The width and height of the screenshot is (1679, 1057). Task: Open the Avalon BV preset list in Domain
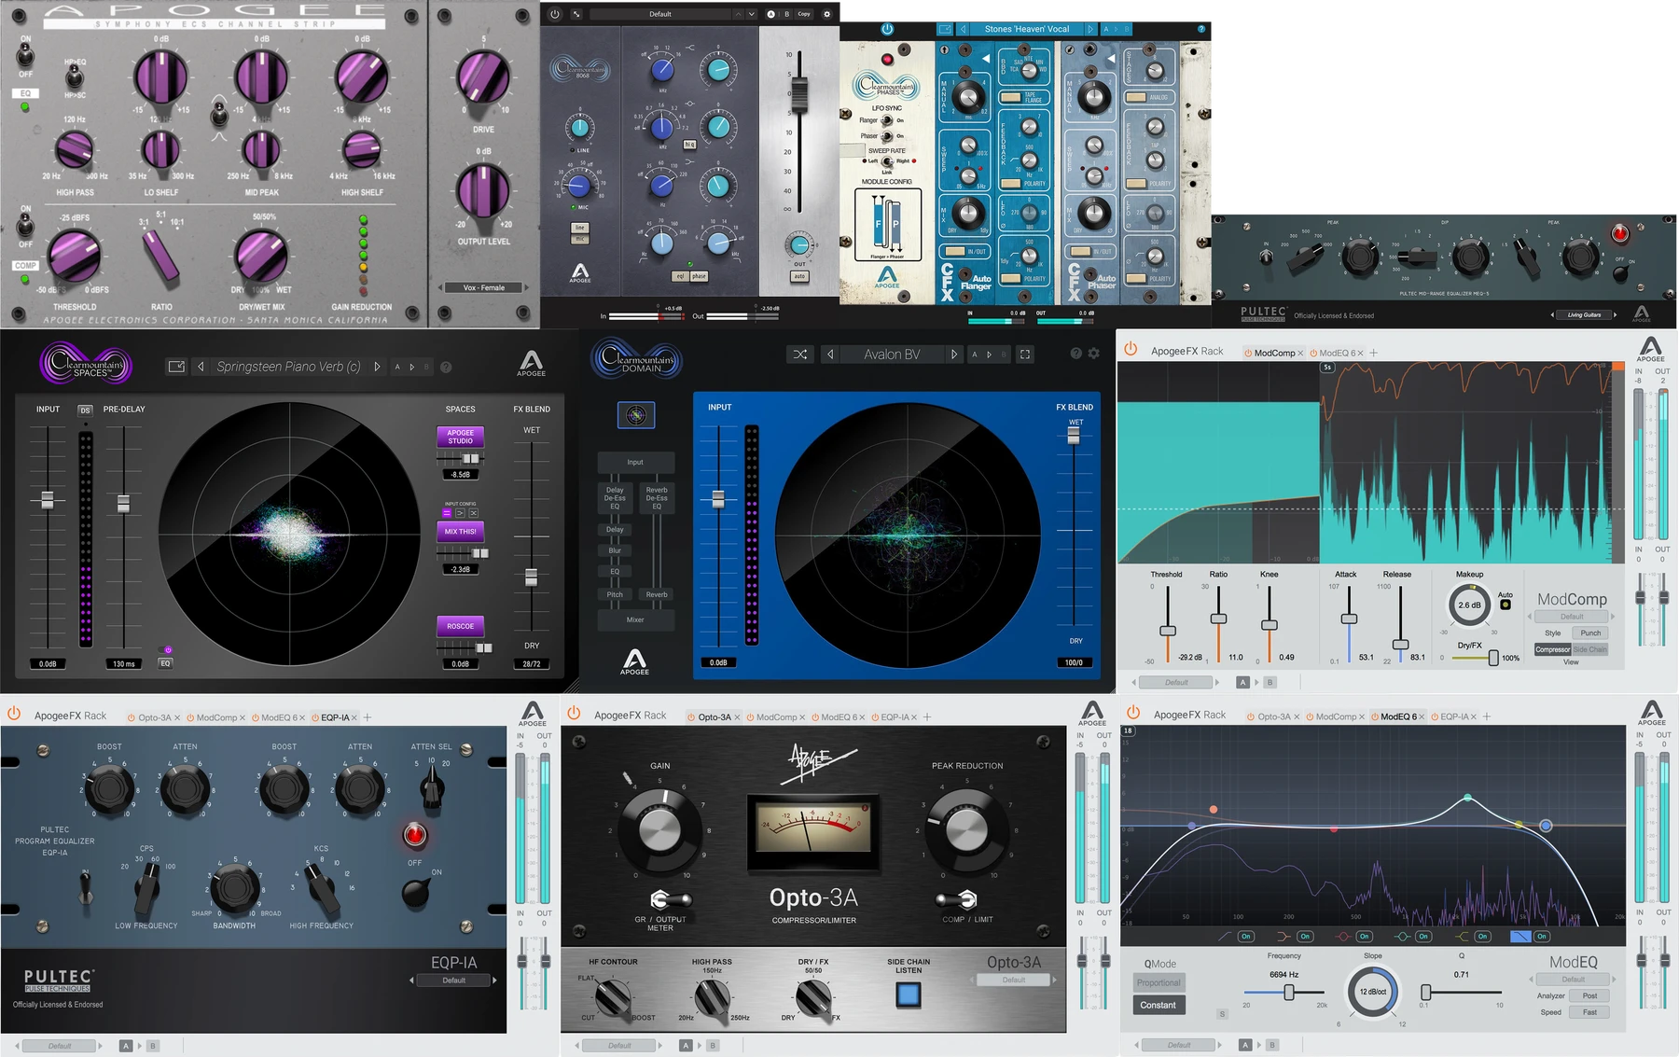pos(892,355)
